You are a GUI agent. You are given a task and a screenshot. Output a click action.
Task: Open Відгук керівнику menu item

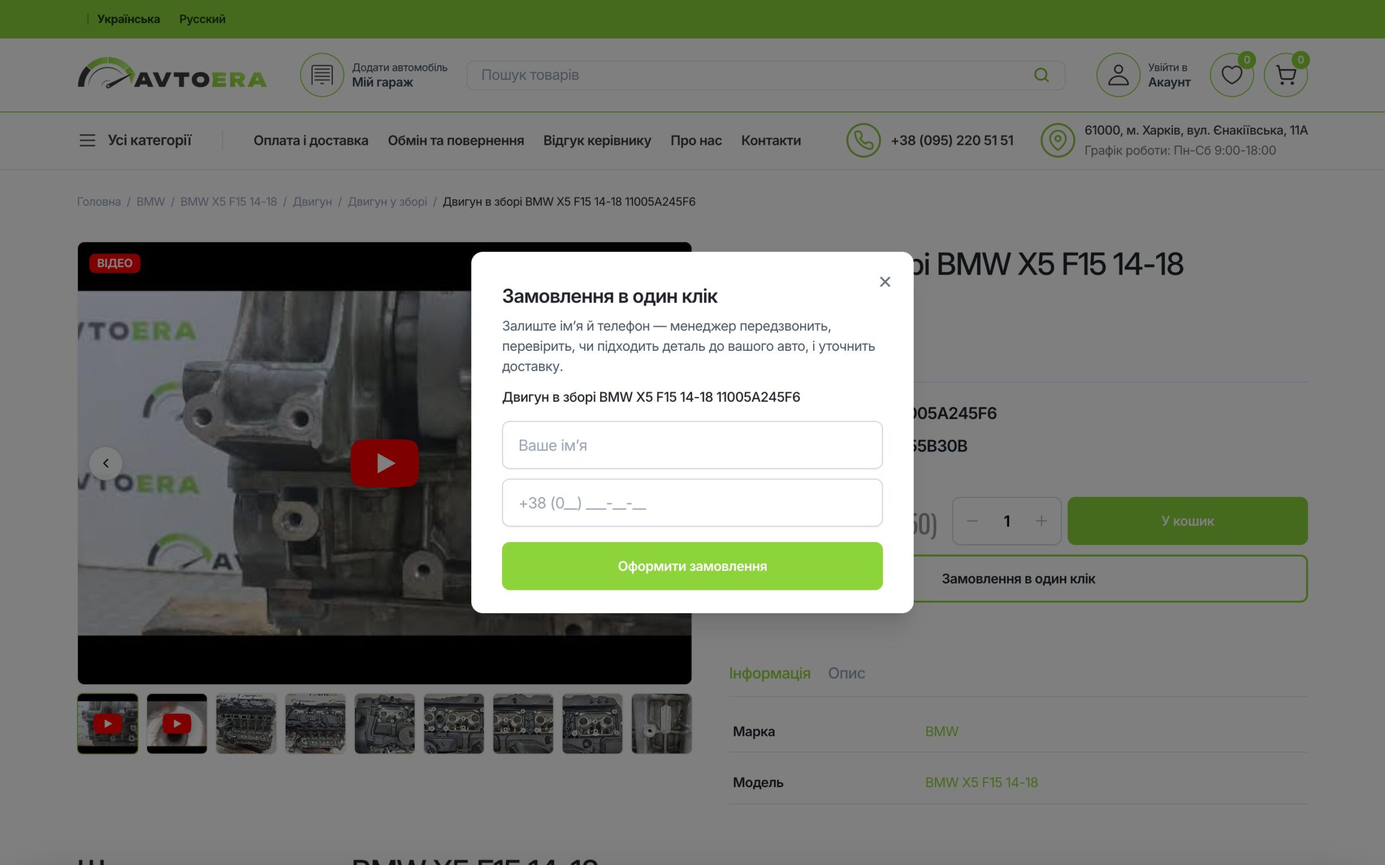(x=597, y=140)
